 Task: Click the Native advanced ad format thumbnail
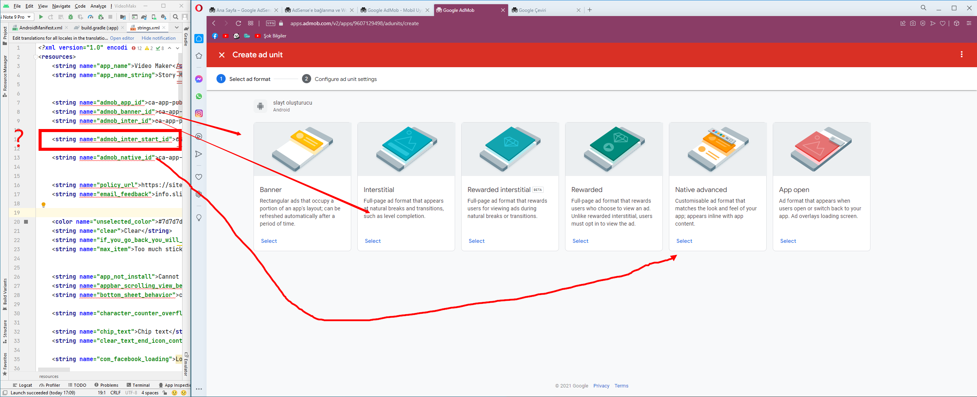[x=717, y=149]
